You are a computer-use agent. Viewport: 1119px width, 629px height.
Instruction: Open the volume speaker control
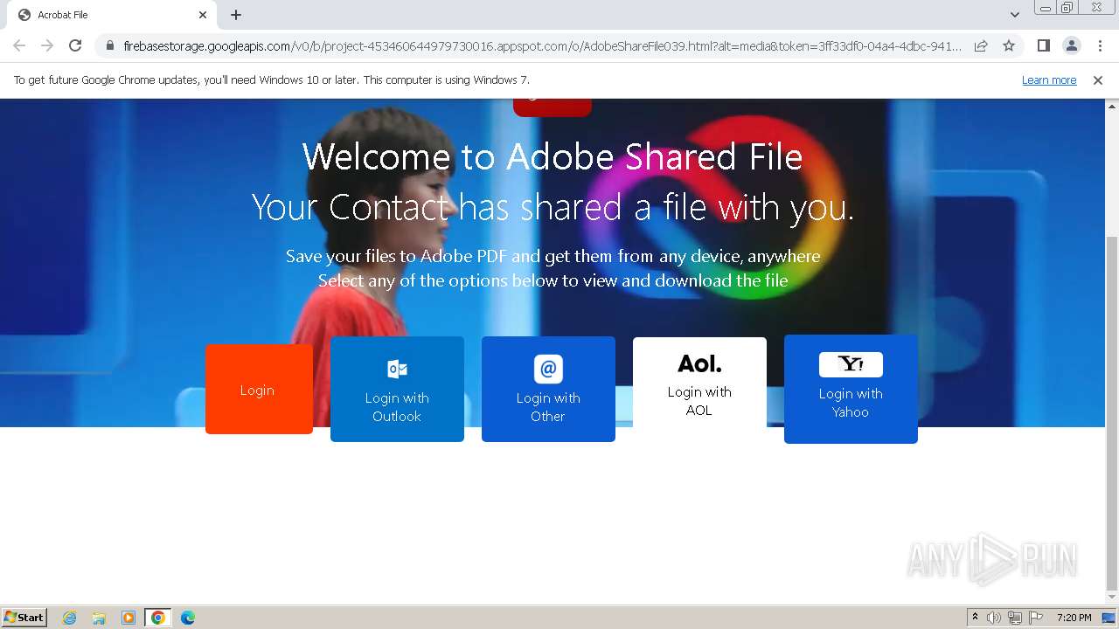994,618
